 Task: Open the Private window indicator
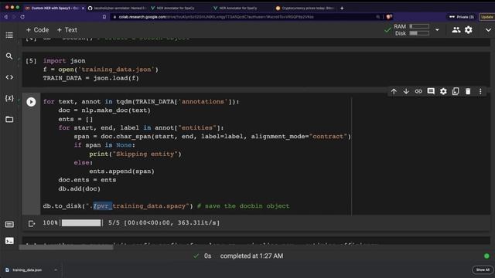coord(462,17)
